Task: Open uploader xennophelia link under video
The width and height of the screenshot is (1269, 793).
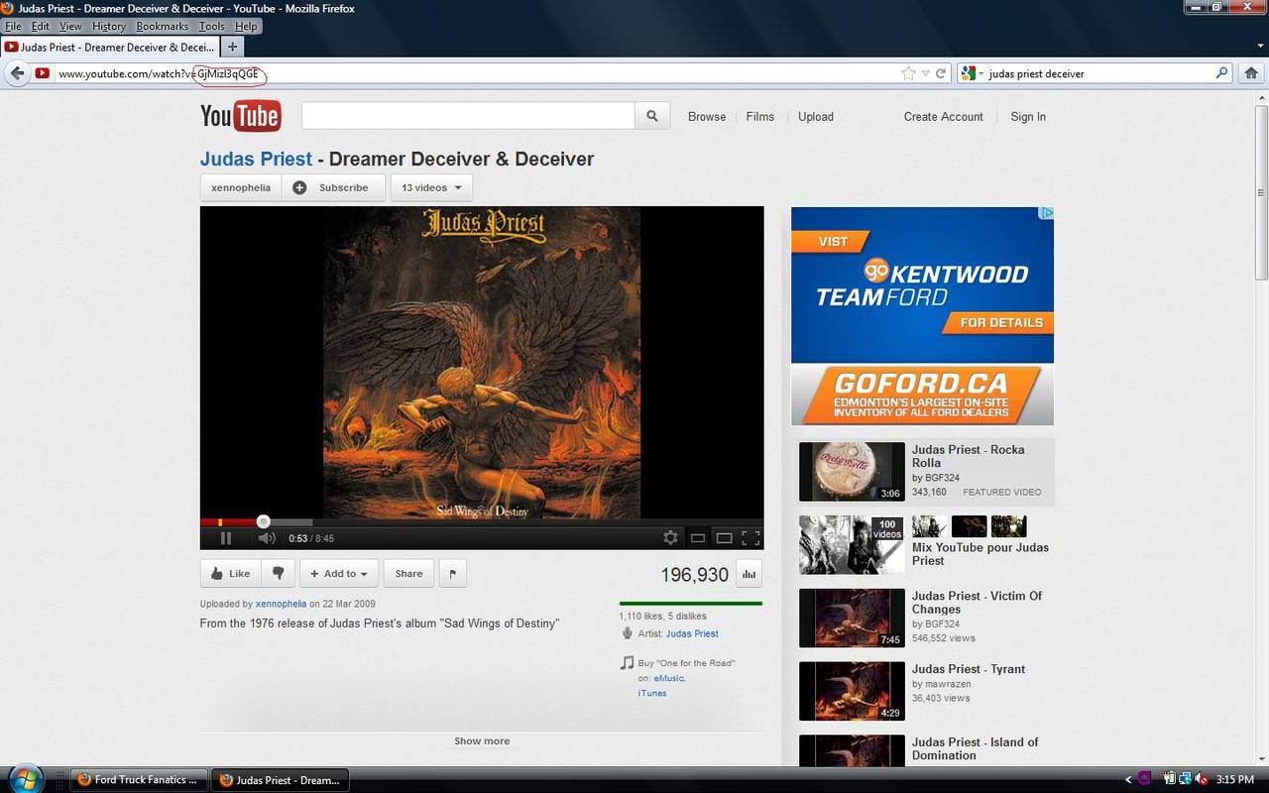Action: point(281,604)
